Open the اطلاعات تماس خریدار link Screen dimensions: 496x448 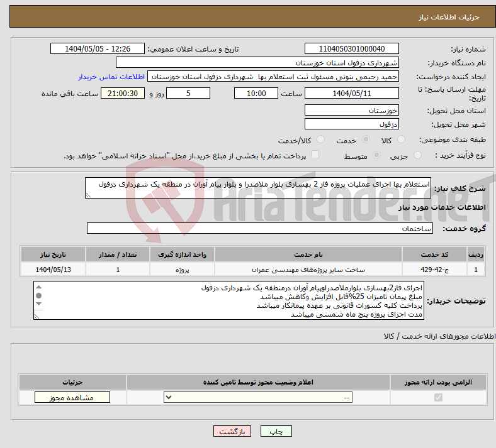click(x=111, y=77)
